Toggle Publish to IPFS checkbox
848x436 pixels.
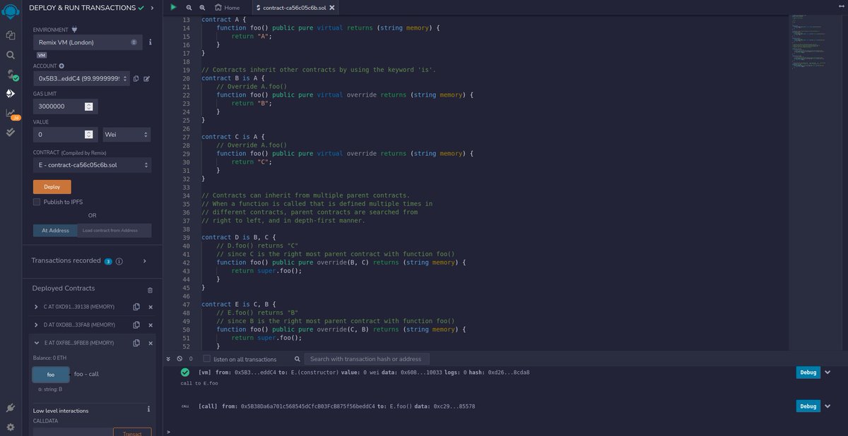tap(37, 202)
